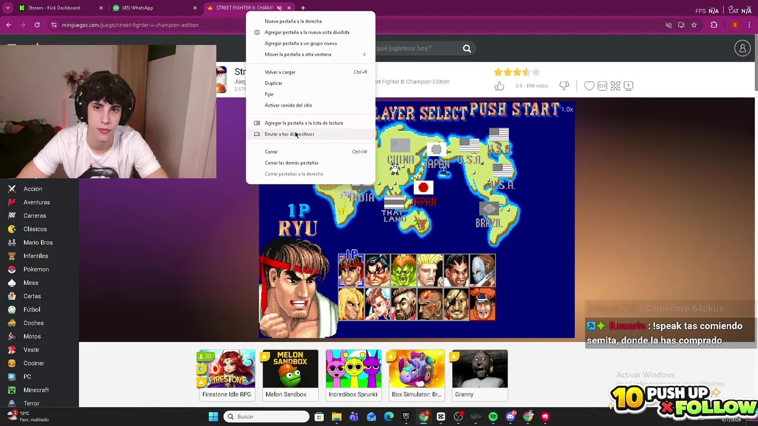
Task: Open CapCut from the taskbar
Action: click(x=441, y=417)
